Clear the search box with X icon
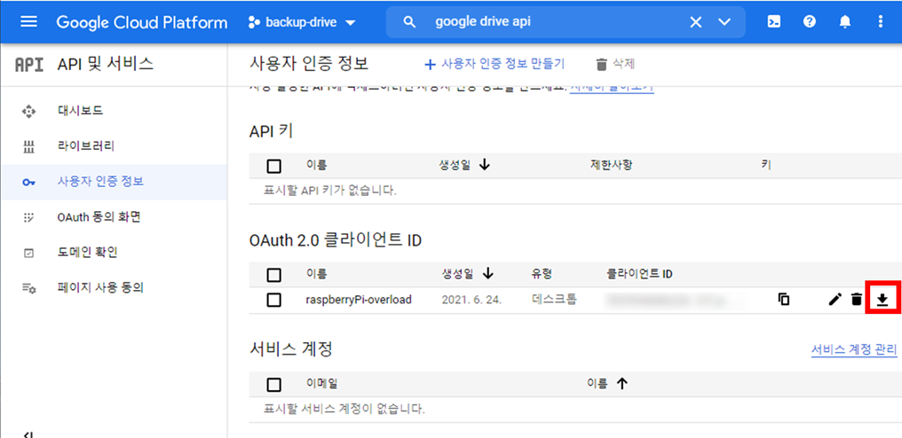 696,22
